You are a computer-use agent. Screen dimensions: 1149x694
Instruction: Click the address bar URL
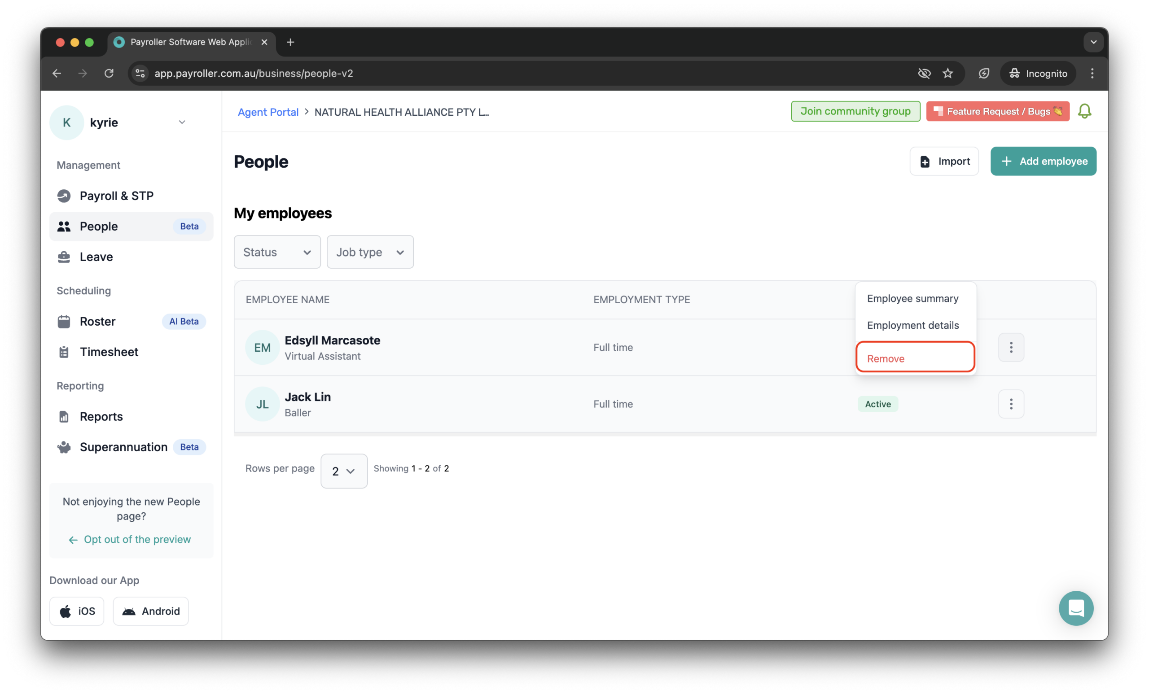254,73
